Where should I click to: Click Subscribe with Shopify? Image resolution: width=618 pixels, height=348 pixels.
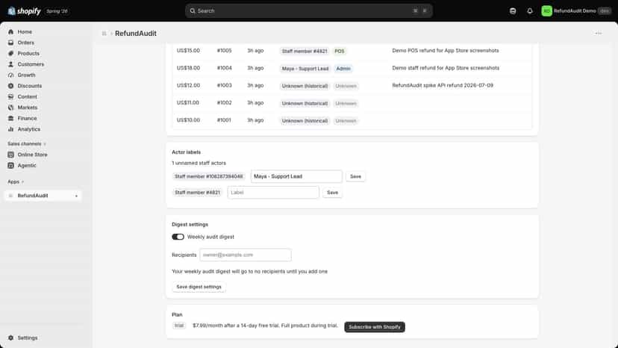tap(375, 326)
